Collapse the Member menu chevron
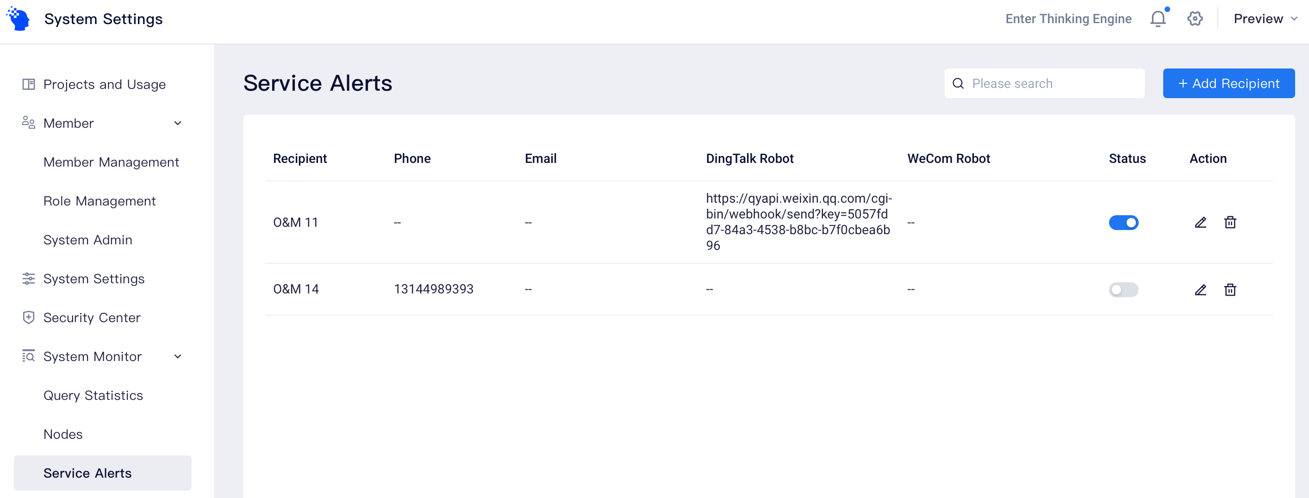Viewport: 1309px width, 498px height. point(178,123)
